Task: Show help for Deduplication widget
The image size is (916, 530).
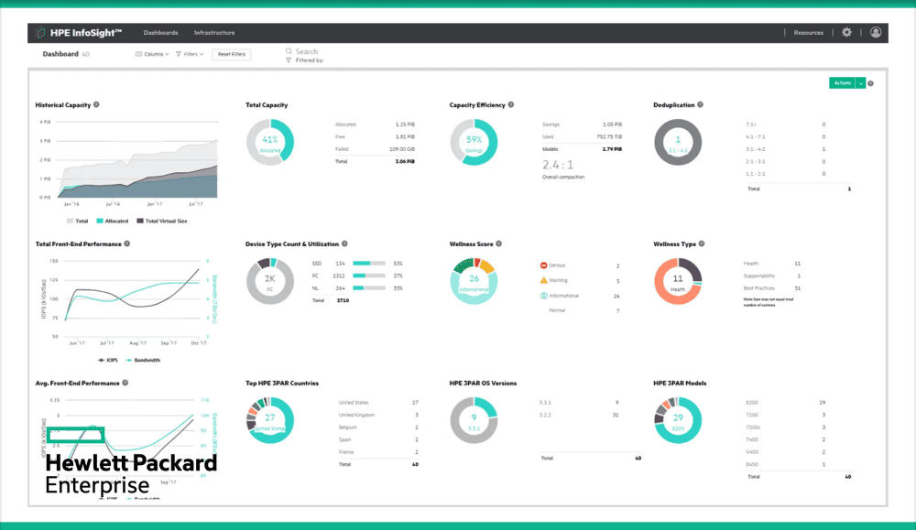Action: point(700,104)
